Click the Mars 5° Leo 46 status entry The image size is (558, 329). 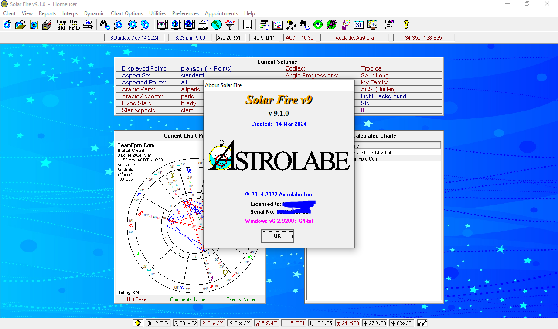pyautogui.click(x=268, y=323)
